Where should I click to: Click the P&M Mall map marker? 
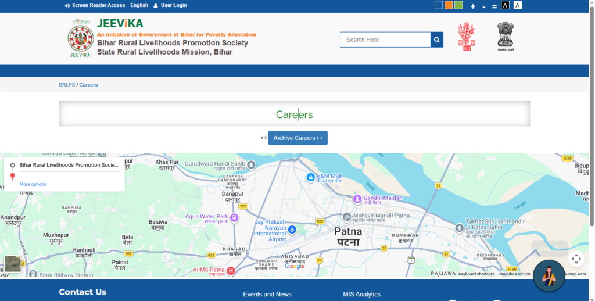point(310,177)
